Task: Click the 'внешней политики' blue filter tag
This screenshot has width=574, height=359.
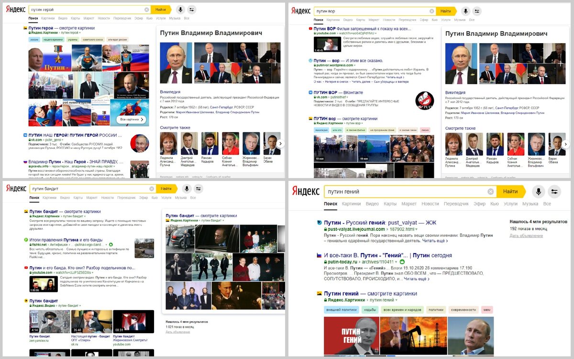Action: [x=342, y=310]
